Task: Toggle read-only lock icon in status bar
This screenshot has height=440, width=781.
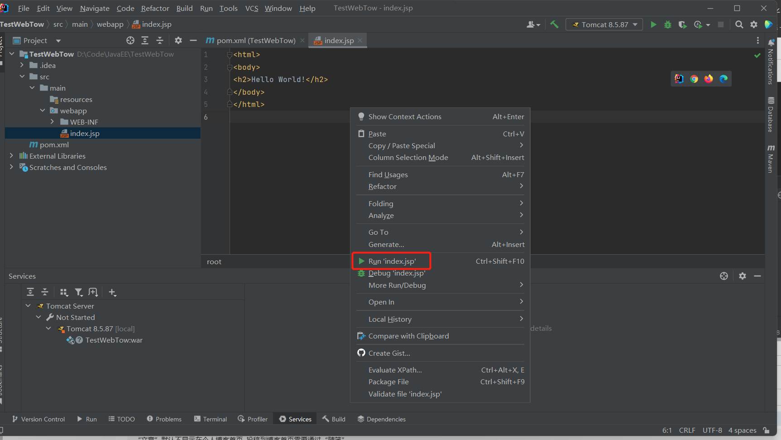Action: (766, 430)
